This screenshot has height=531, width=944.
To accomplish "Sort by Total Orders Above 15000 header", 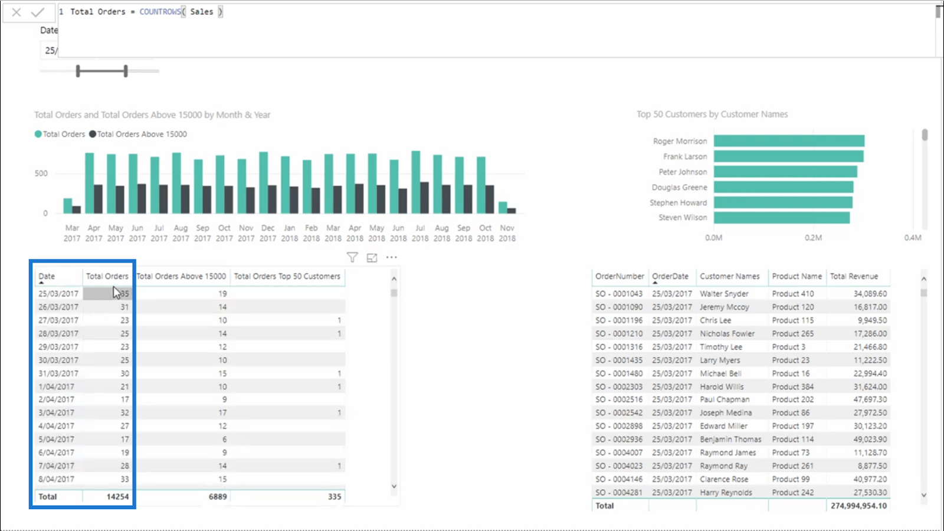I will coord(181,276).
